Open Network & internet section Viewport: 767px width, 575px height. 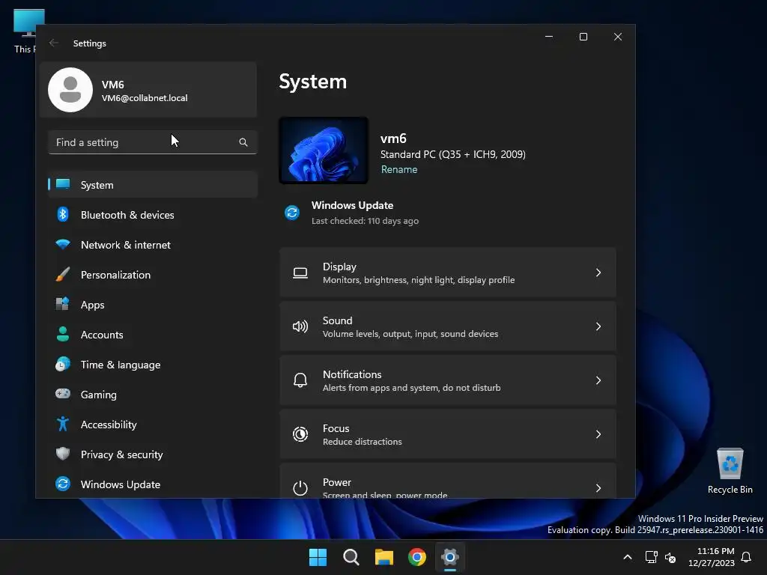tap(153, 244)
